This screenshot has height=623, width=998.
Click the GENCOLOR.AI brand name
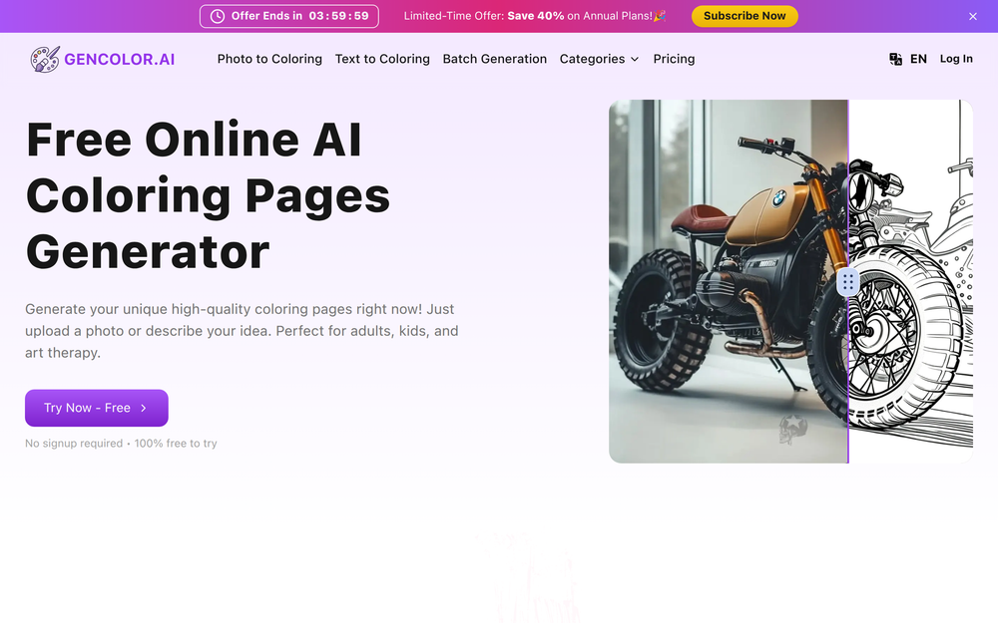119,59
